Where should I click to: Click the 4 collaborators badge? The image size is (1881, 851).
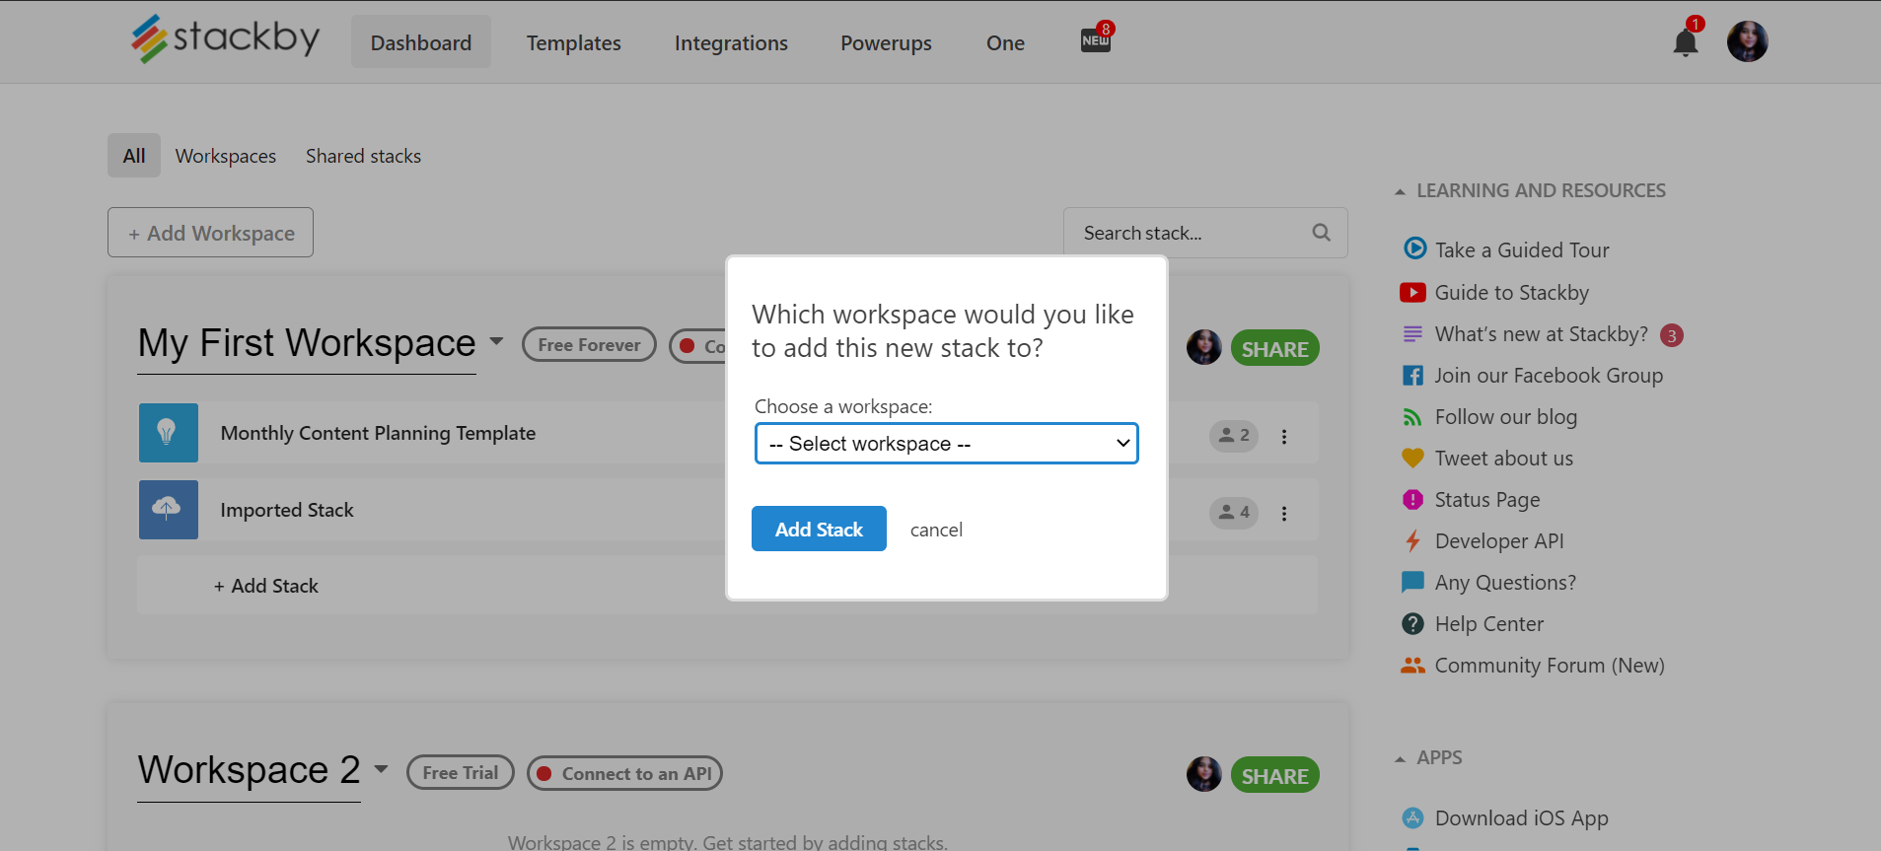click(x=1234, y=513)
